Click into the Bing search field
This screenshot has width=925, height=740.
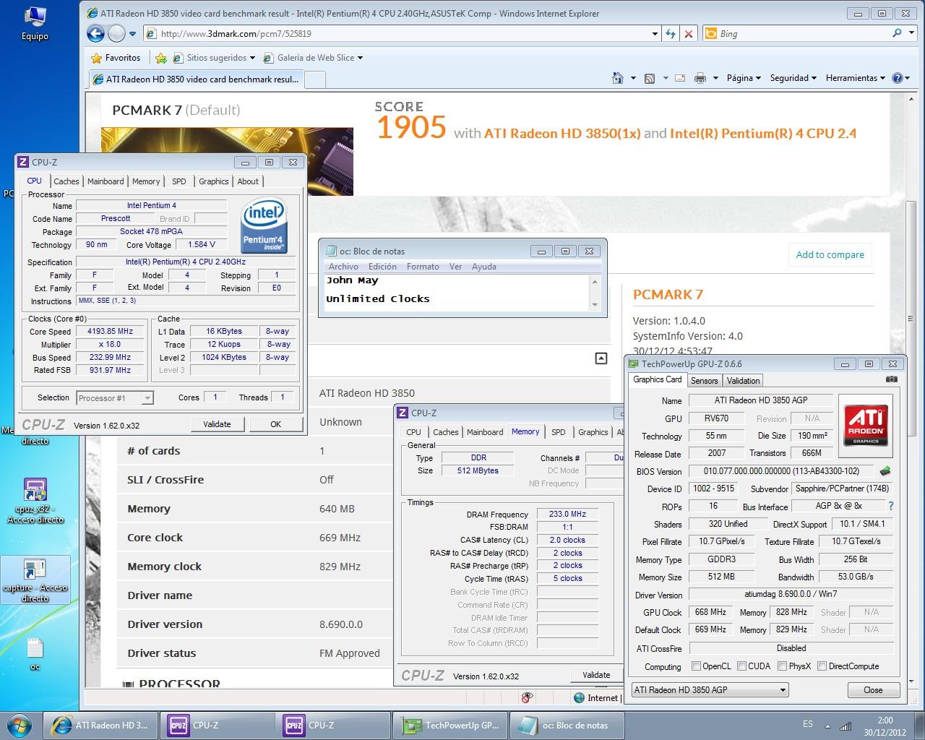pyautogui.click(x=802, y=33)
